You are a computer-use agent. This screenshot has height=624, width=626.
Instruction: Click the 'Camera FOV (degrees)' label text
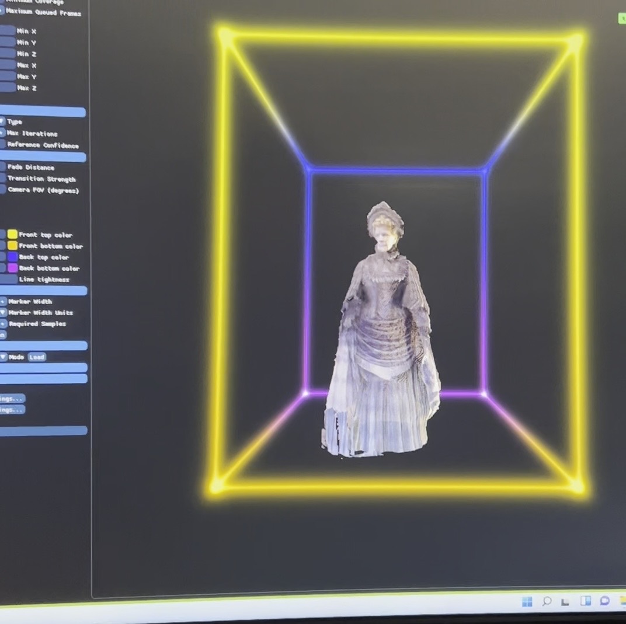[x=43, y=190]
